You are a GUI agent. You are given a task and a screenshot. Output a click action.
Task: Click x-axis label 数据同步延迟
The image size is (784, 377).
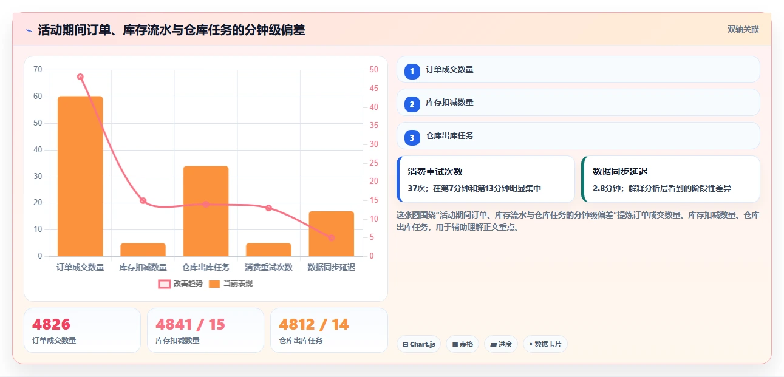tap(332, 267)
